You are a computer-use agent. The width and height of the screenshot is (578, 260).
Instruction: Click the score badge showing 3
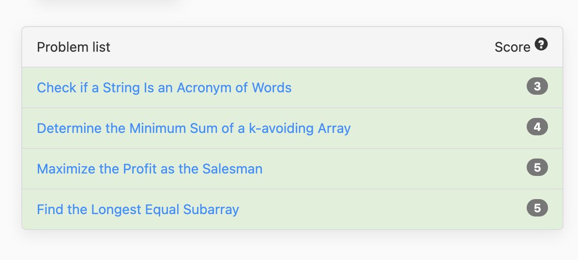(x=537, y=87)
